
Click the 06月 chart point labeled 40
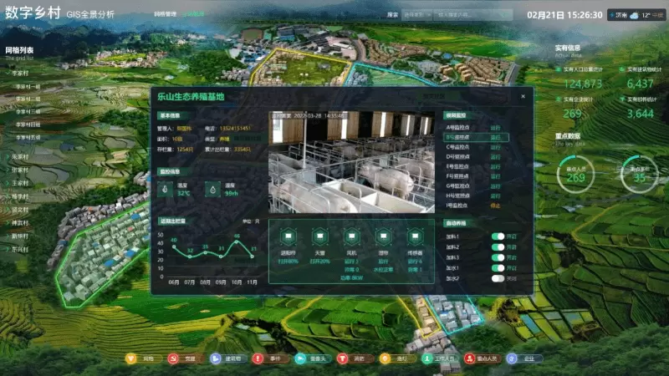point(174,246)
